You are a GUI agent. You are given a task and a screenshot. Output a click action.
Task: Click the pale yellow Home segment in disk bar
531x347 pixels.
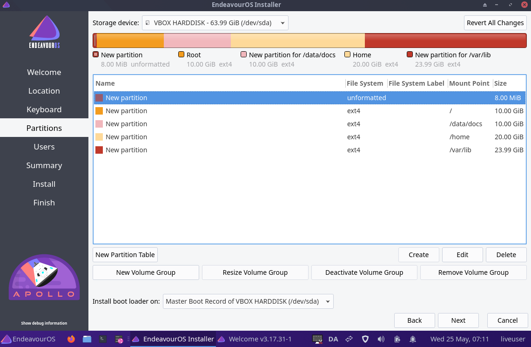coord(298,41)
